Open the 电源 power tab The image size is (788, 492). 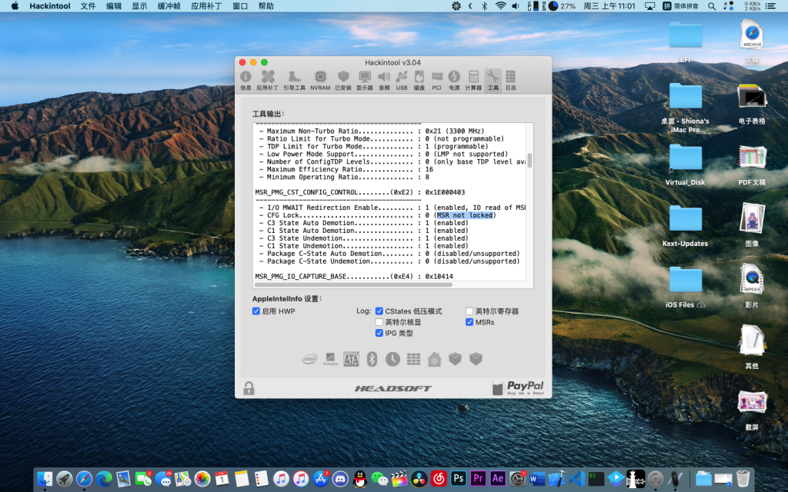(454, 80)
